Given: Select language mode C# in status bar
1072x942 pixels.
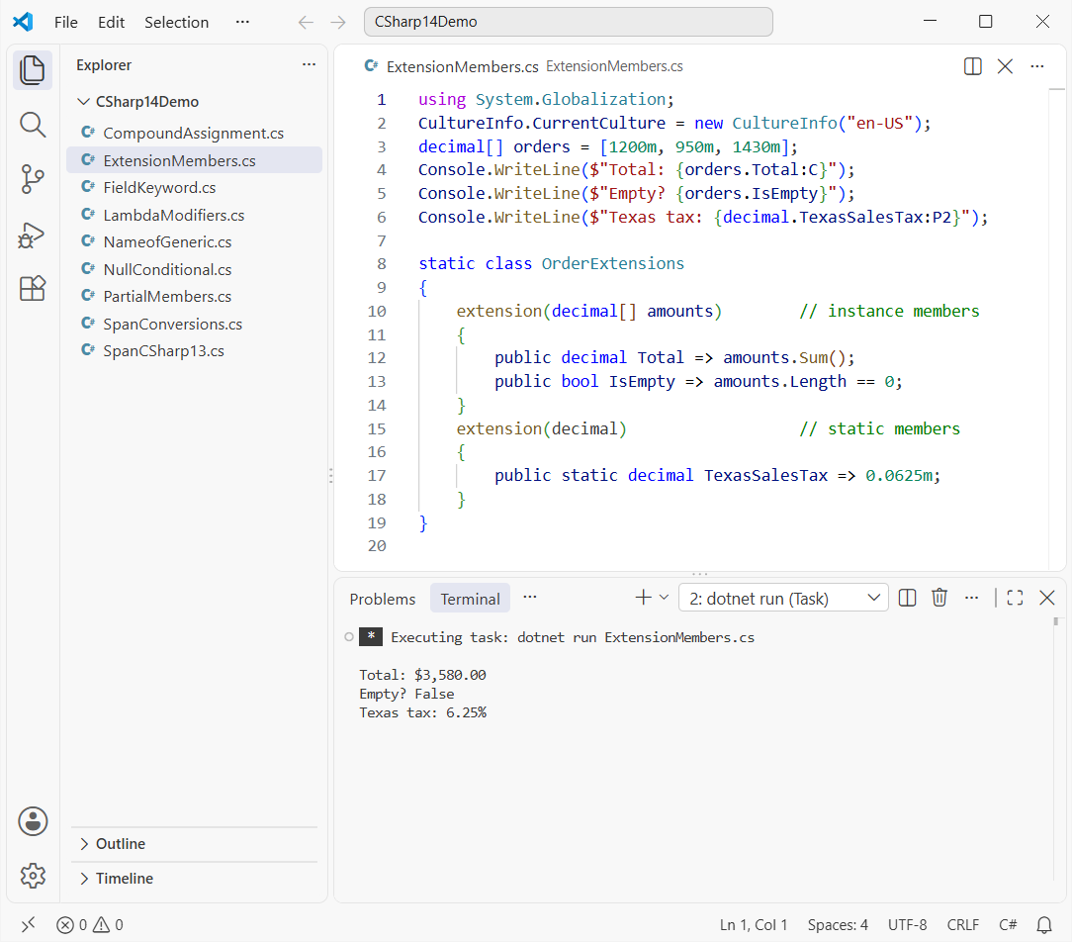Looking at the screenshot, I should 1008,925.
